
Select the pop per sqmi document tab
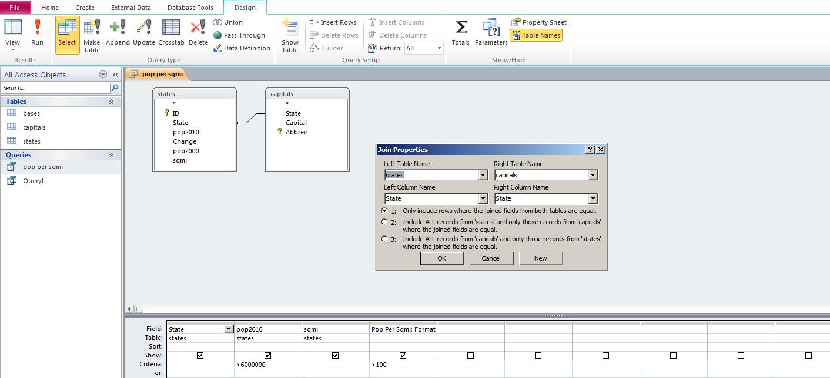(x=157, y=74)
